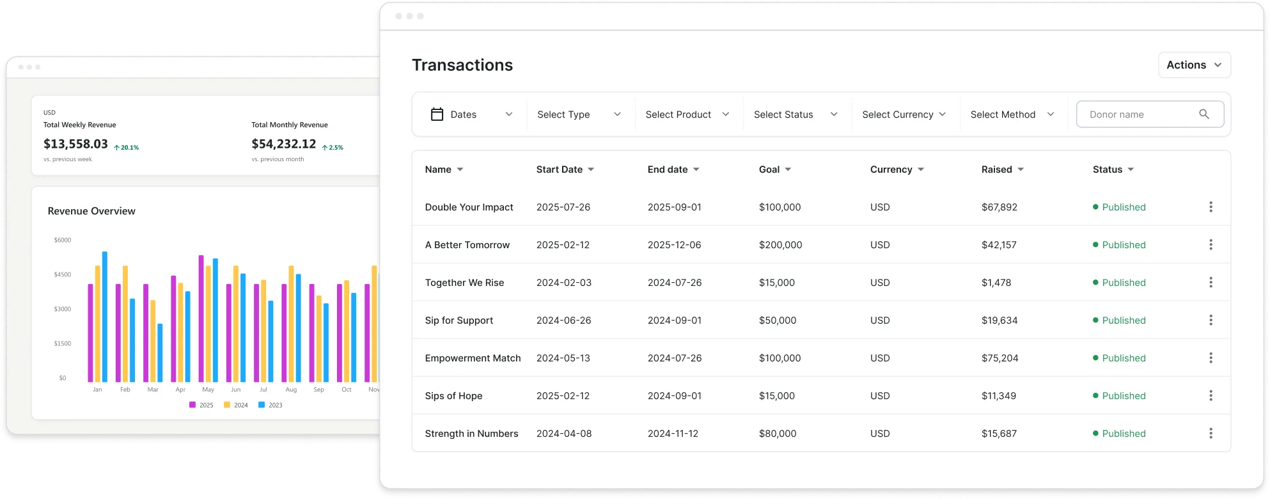Open three-dot menu for Empowerment Match
The height and width of the screenshot is (499, 1270).
[1211, 358]
